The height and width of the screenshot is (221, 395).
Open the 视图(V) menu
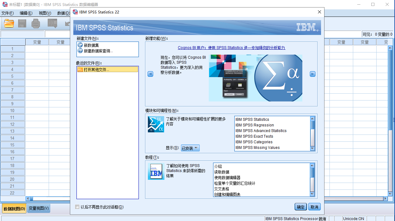tap(45, 13)
